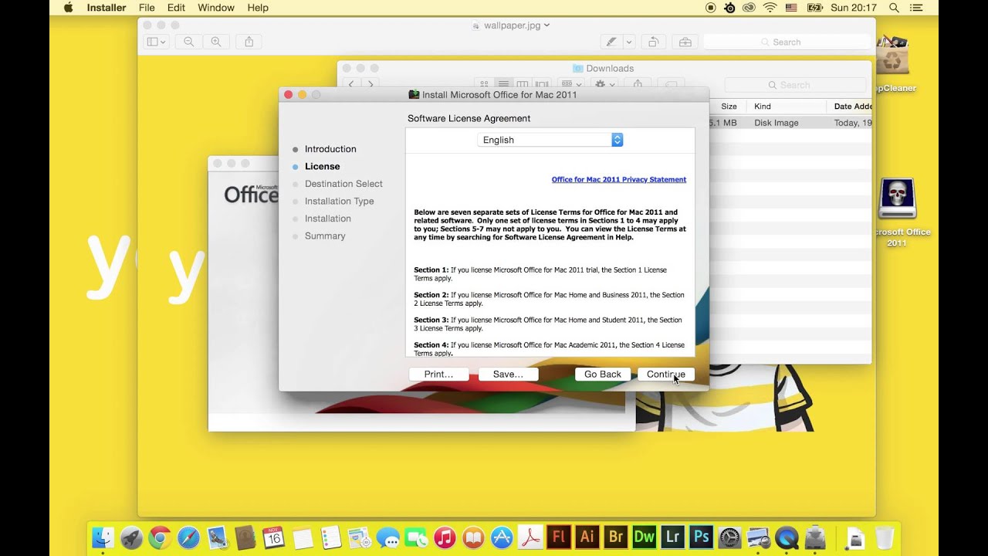Open Office for Mac 2011 Privacy Statement link
Viewport: 988px width, 556px height.
point(619,179)
